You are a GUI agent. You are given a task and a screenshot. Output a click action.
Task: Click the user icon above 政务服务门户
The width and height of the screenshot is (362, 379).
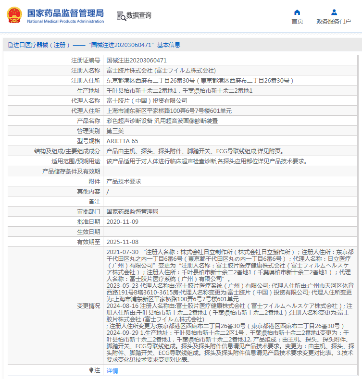(x=334, y=12)
